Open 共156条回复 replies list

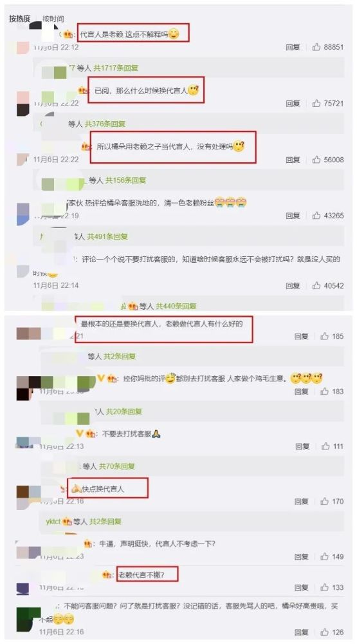(x=125, y=180)
